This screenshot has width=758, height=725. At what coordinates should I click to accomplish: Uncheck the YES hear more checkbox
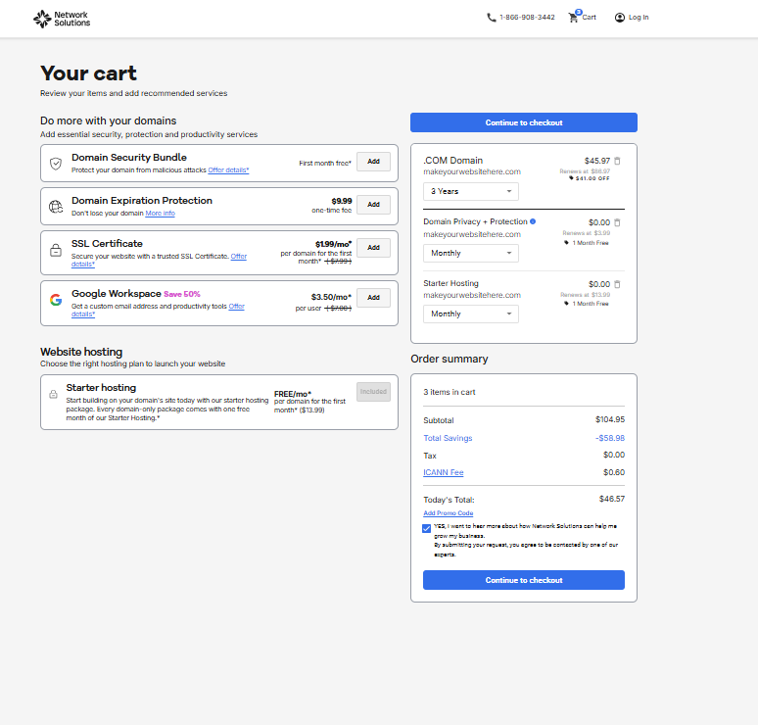[x=426, y=529]
